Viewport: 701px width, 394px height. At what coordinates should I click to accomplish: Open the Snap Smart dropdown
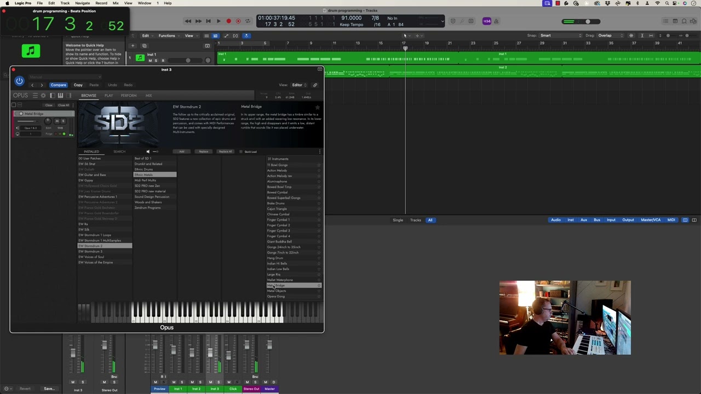[561, 36]
